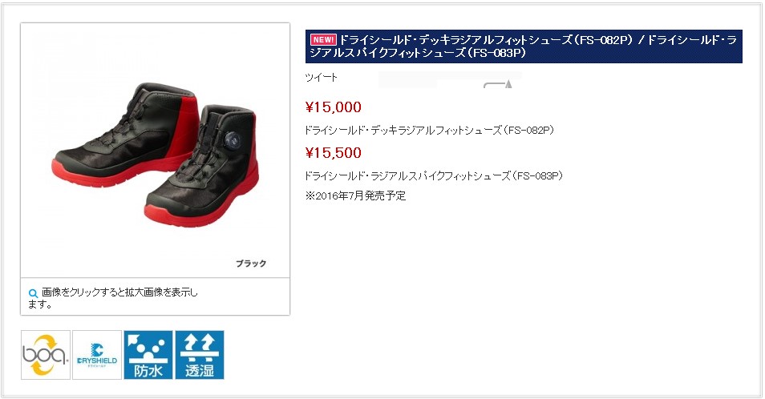The image size is (765, 399).
Task: Click the ※2016年7月発売予定 release note
Action: [356, 195]
